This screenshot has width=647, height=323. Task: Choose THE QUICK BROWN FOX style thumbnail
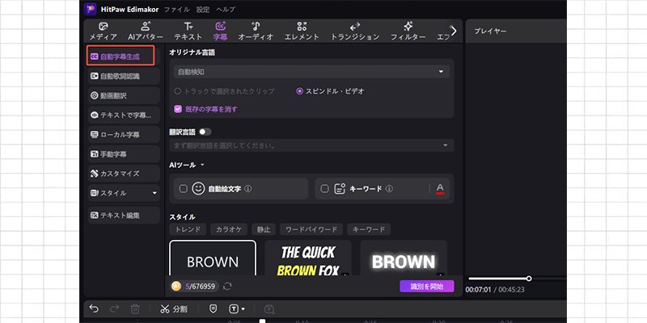(308, 258)
